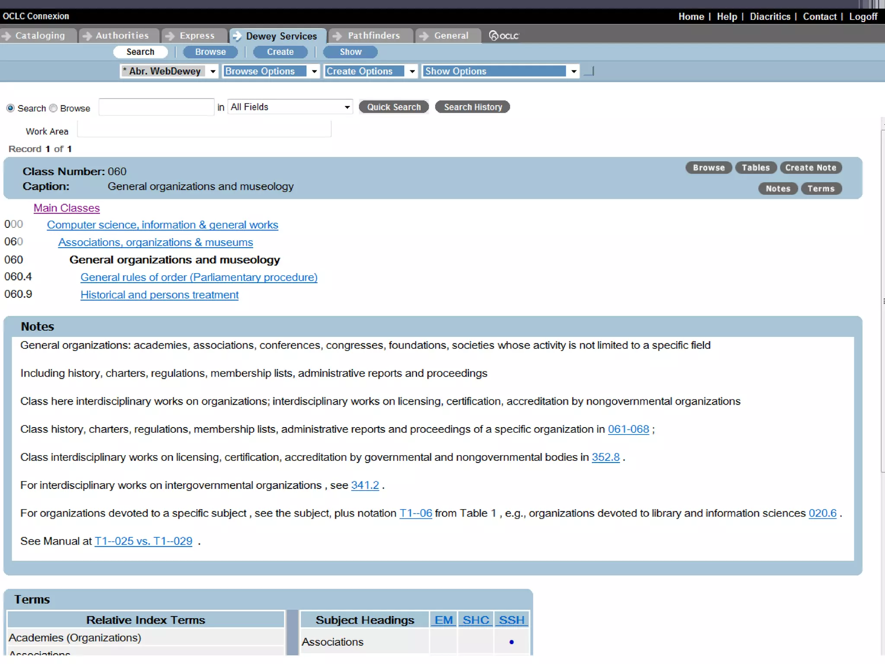
Task: Open the Help menu item
Action: [x=727, y=16]
